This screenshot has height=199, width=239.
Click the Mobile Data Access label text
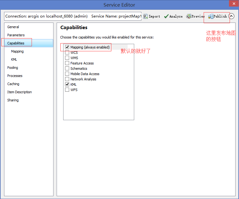coord(85,74)
